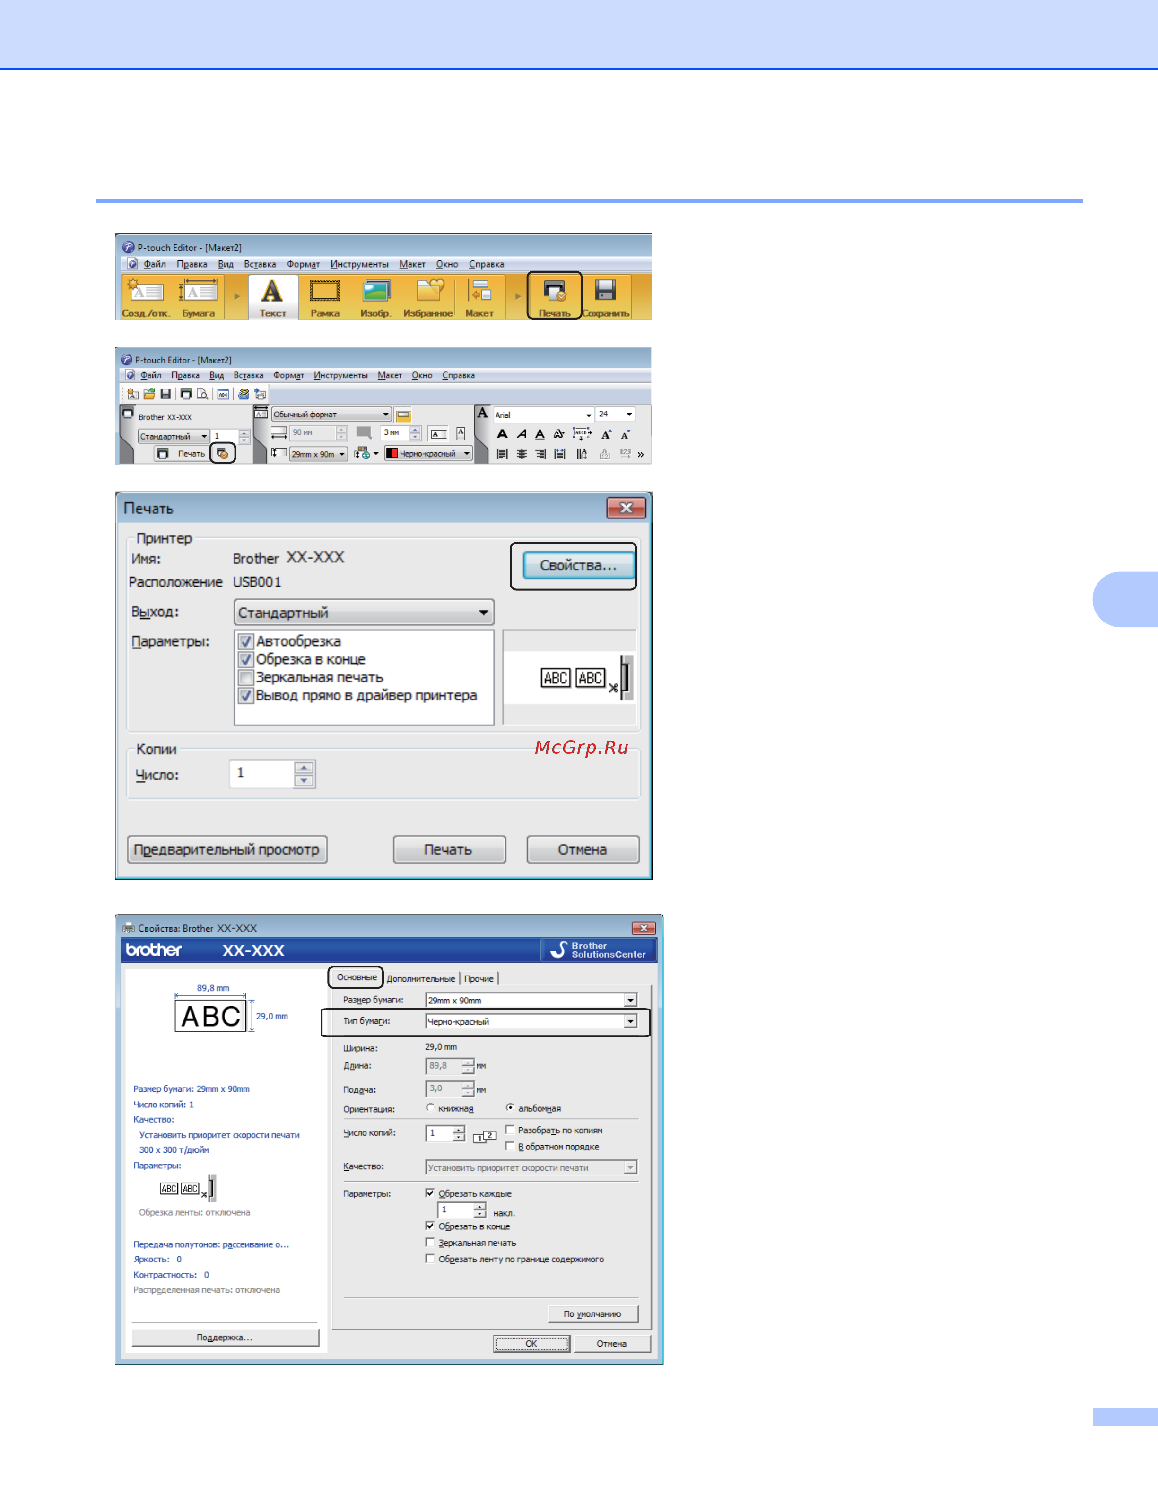
Task: Open the Тип бумаги Черно-красный dropdown
Action: point(531,1021)
